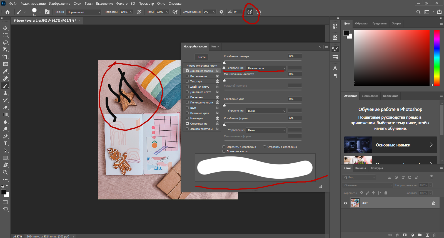The height and width of the screenshot is (238, 444).
Task: Delete layer trash icon
Action: point(435,235)
